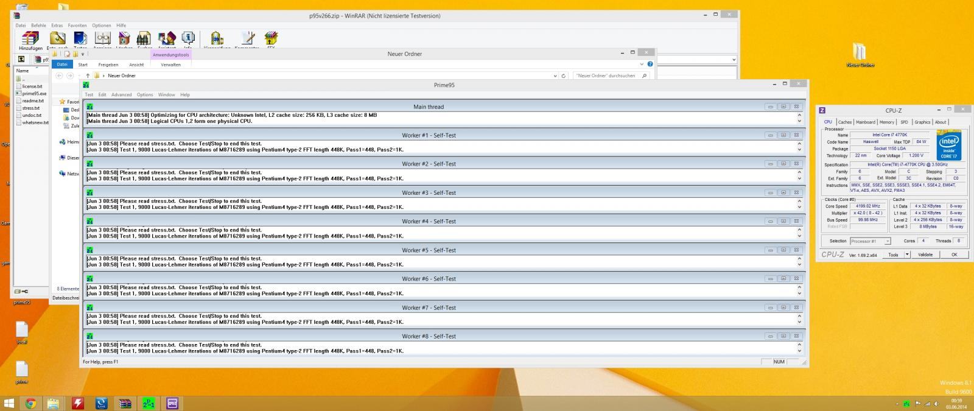
Task: Select stress.txt in WinRAR file list
Action: click(x=28, y=108)
